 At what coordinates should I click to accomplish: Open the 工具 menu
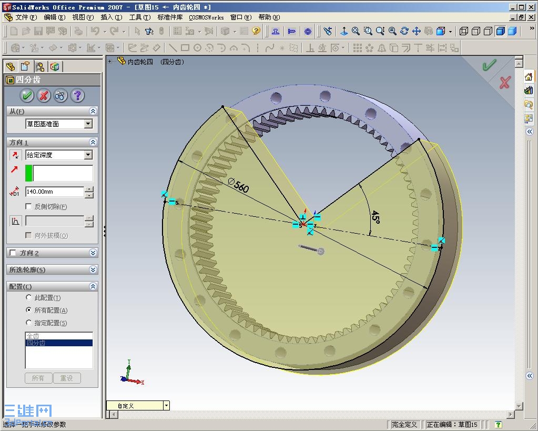tap(140, 17)
